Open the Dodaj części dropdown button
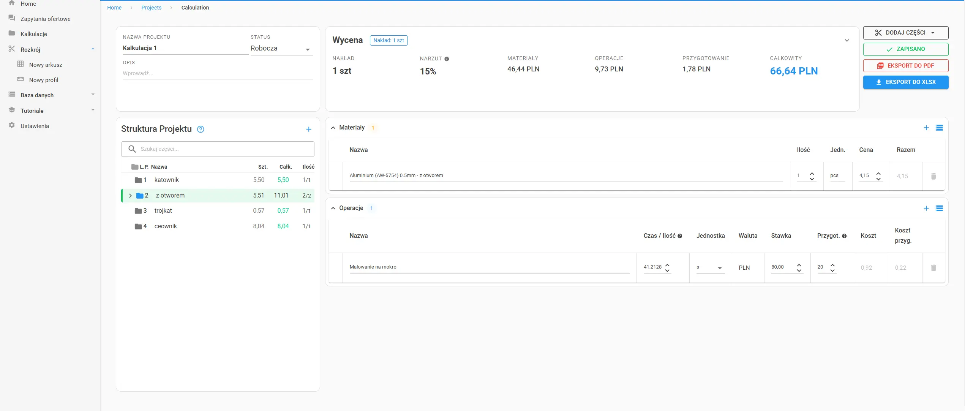Image resolution: width=965 pixels, height=411 pixels. 905,33
